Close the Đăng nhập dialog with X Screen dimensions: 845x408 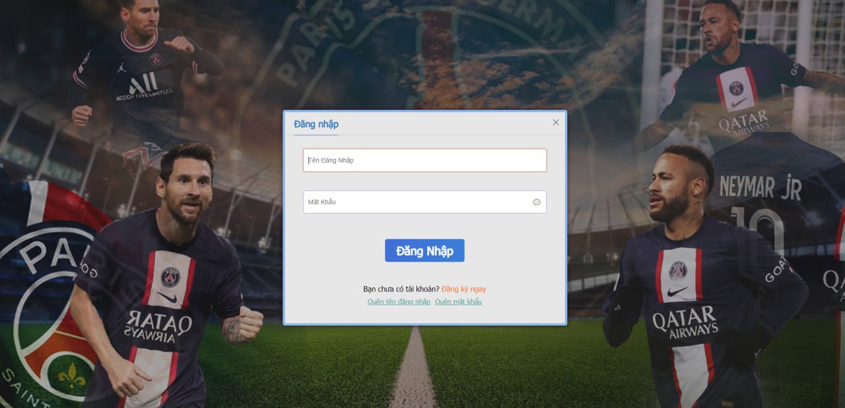[556, 123]
